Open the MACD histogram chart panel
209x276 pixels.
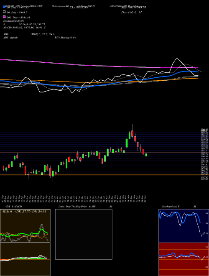tap(25, 259)
